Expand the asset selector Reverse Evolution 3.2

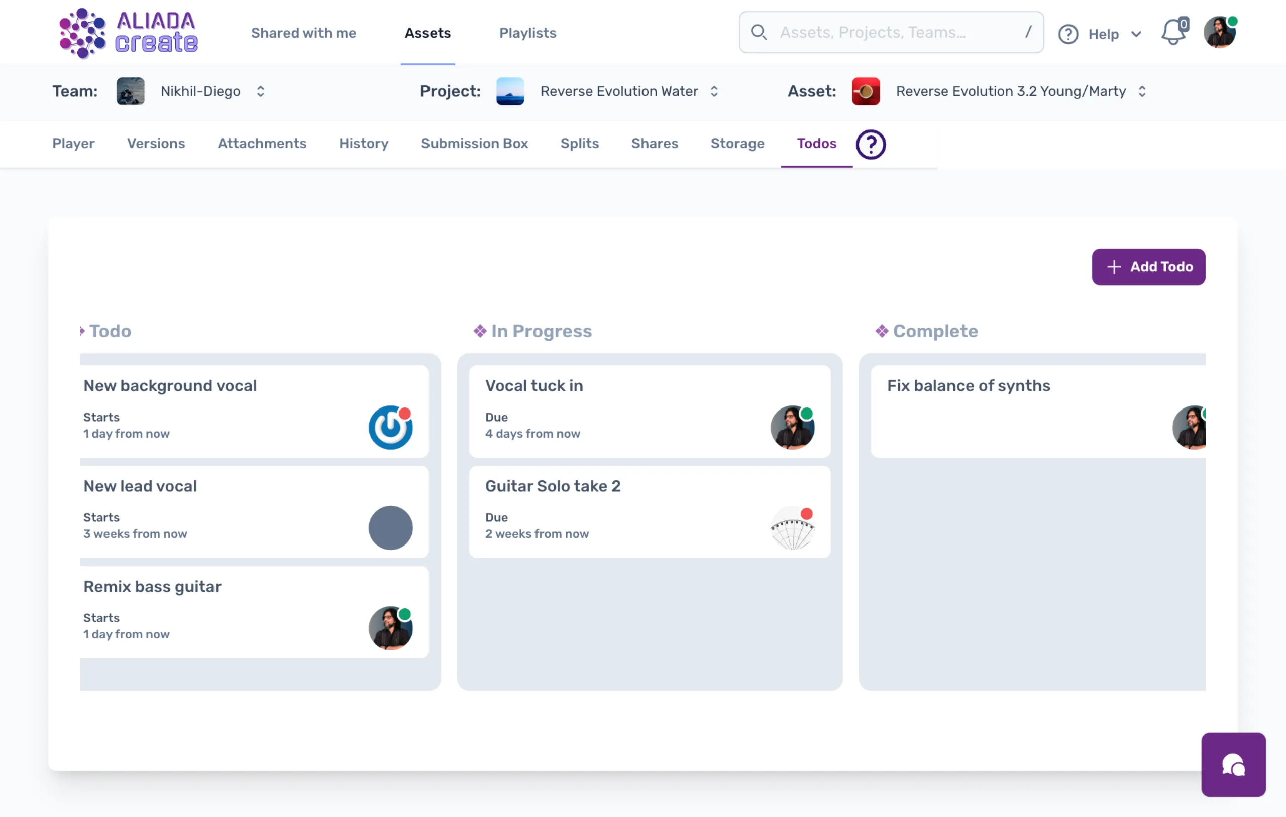[x=1143, y=91]
